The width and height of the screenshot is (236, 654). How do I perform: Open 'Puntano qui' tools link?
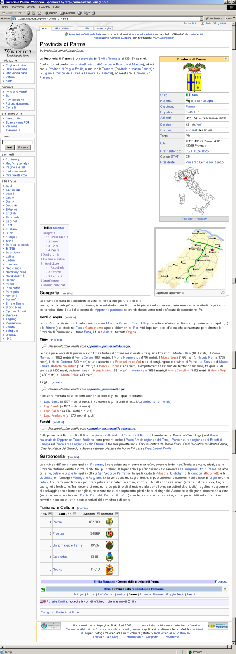pyautogui.click(x=14, y=159)
